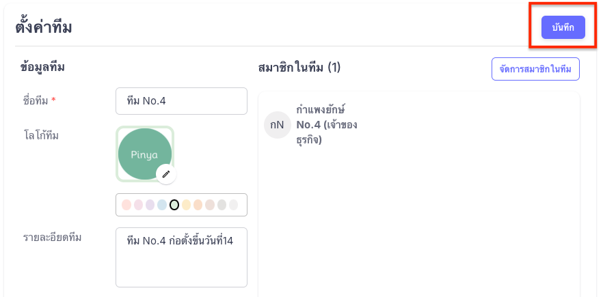Click the selected green color swatch

pyautogui.click(x=174, y=205)
